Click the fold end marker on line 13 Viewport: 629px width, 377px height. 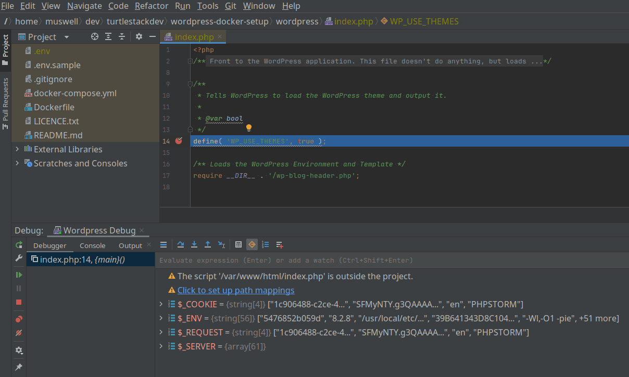point(191,130)
